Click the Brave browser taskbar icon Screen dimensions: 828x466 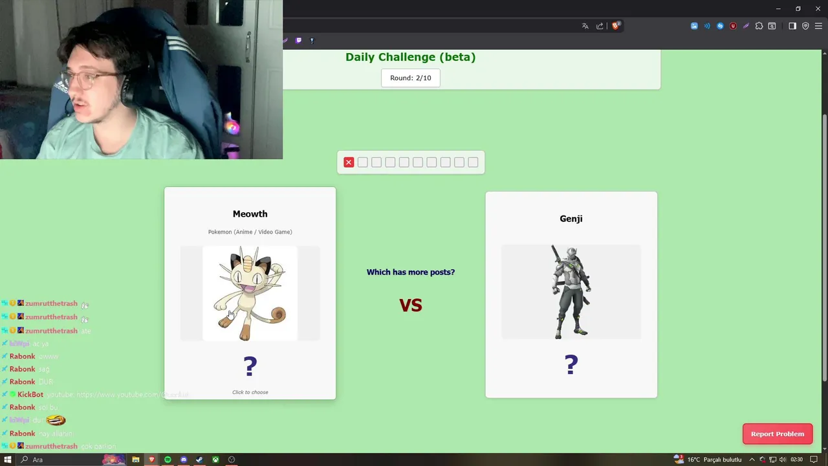tap(152, 460)
